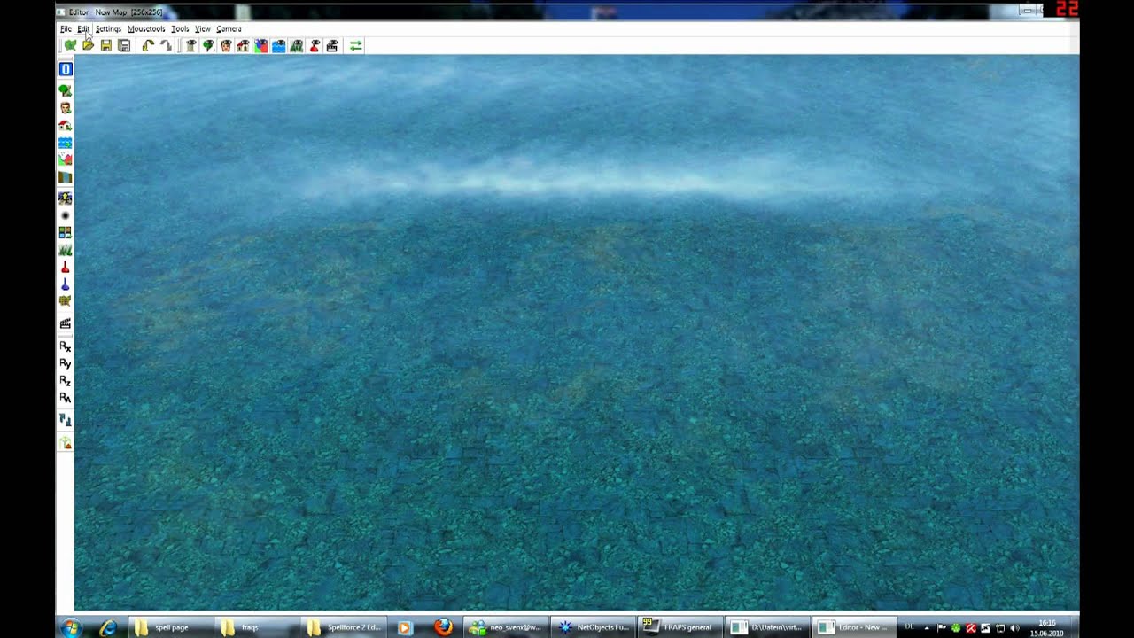Image resolution: width=1134 pixels, height=638 pixels.
Task: Switch to Editor - New... taskbar window
Action: (x=853, y=627)
